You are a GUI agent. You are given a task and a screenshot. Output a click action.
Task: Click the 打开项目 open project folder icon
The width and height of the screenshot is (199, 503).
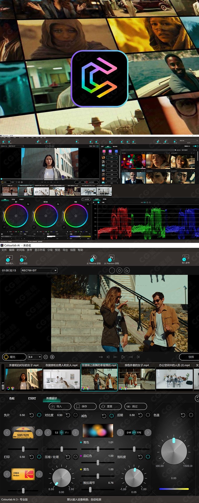[x=23, y=258]
